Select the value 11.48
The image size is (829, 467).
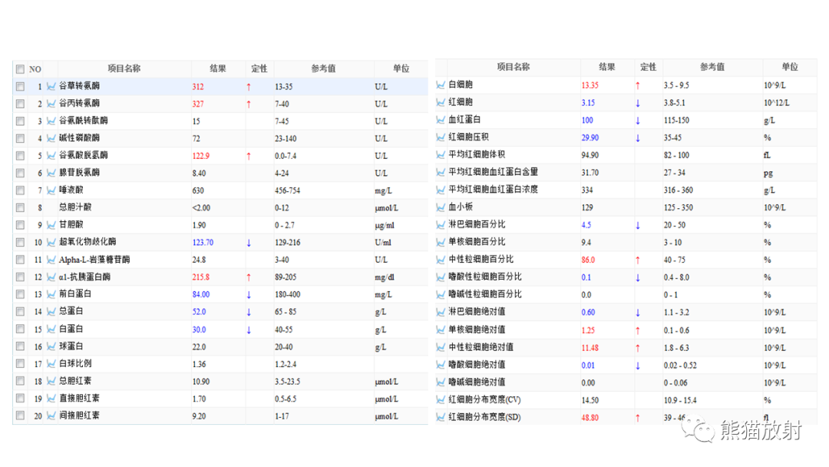[590, 348]
